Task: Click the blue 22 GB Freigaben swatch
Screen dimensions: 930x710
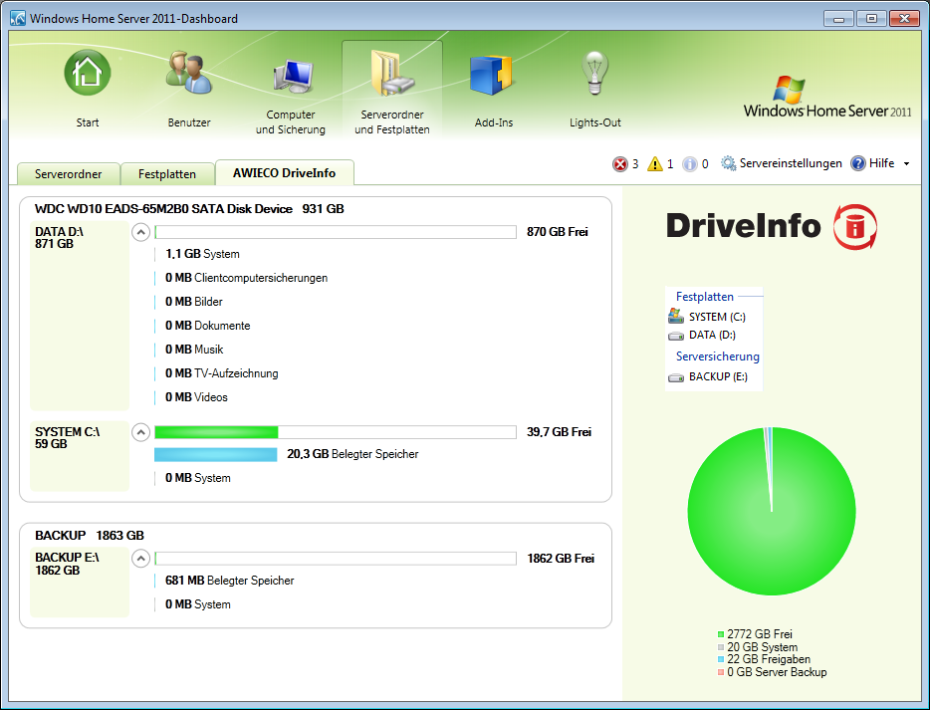Action: [x=721, y=659]
